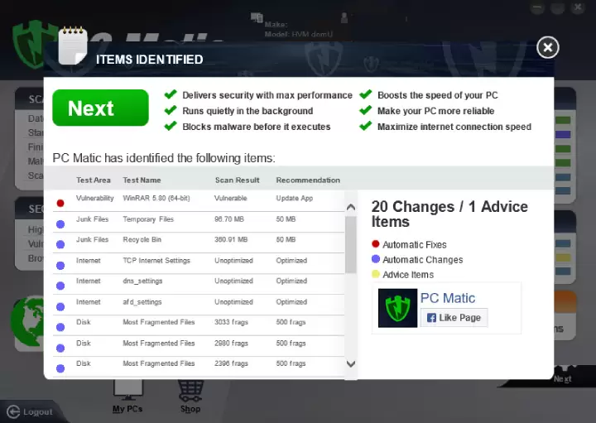Click the Update App recommendation
This screenshot has height=423, width=596.
click(x=294, y=198)
